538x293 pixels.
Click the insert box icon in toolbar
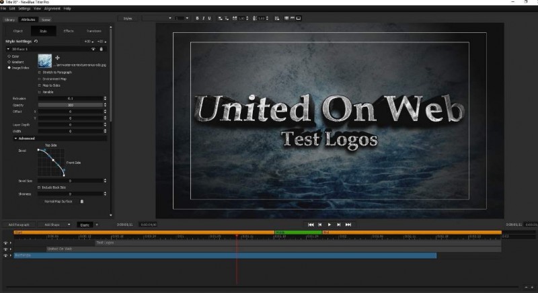[277, 18]
